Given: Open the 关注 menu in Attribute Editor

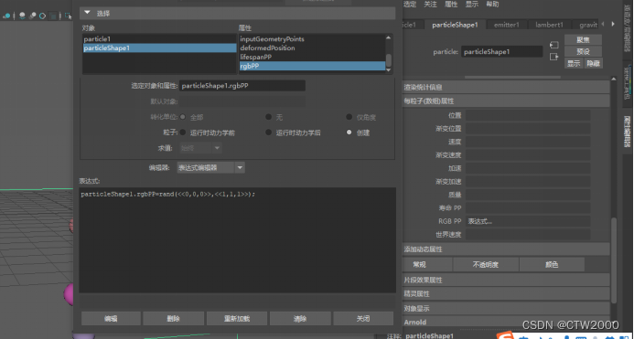Looking at the screenshot, I should click(430, 5).
